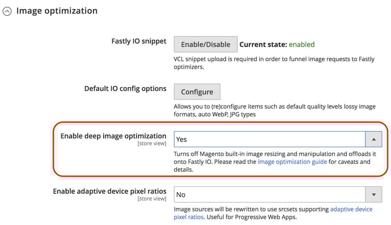Open the adaptive pixel ratios "No" select field
This screenshot has width=391, height=225.
pyautogui.click(x=269, y=195)
